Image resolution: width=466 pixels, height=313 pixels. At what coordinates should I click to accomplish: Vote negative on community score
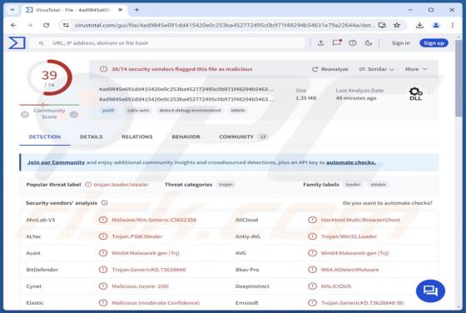coord(25,114)
